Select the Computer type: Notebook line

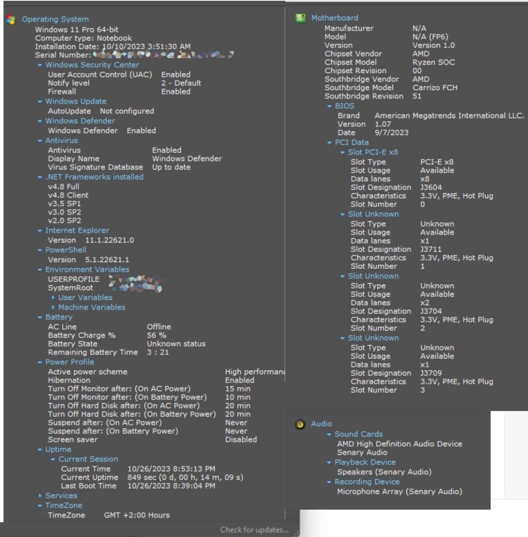84,38
